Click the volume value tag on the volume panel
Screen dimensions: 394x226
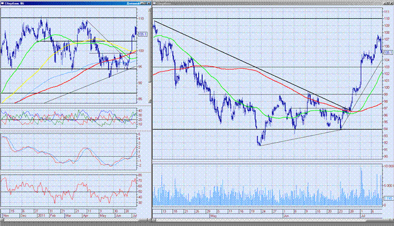pos(389,198)
